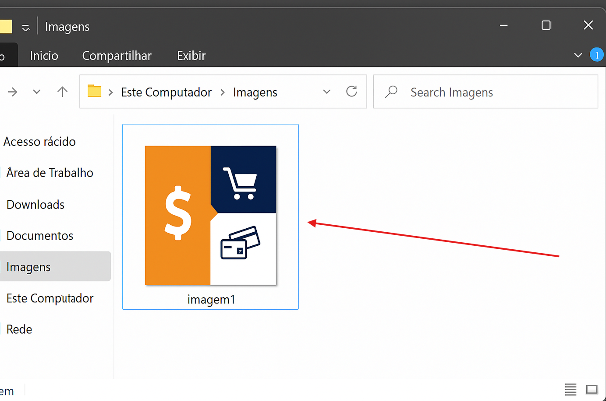
Task: Expand the ribbon with the chevron
Action: pyautogui.click(x=578, y=56)
